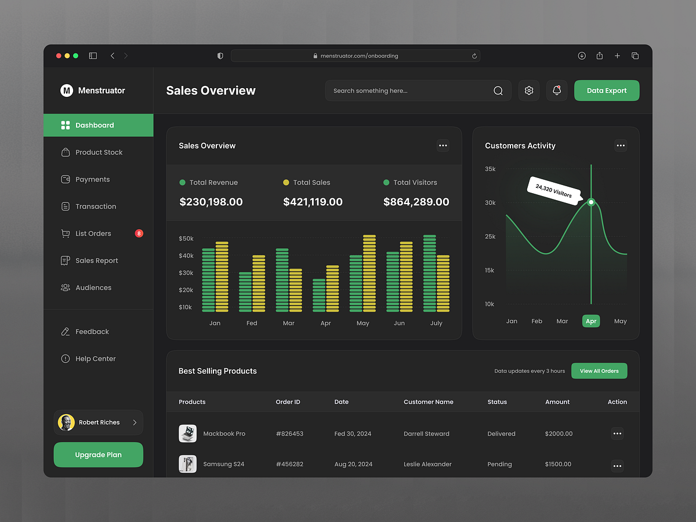Expand Robert Riches profile chevron
696x522 pixels.
(135, 423)
